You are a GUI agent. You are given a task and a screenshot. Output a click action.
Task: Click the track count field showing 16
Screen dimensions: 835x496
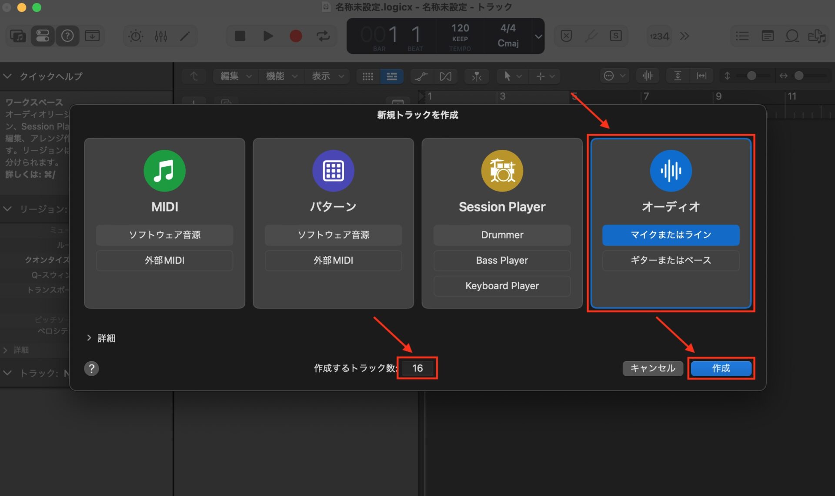(x=417, y=368)
